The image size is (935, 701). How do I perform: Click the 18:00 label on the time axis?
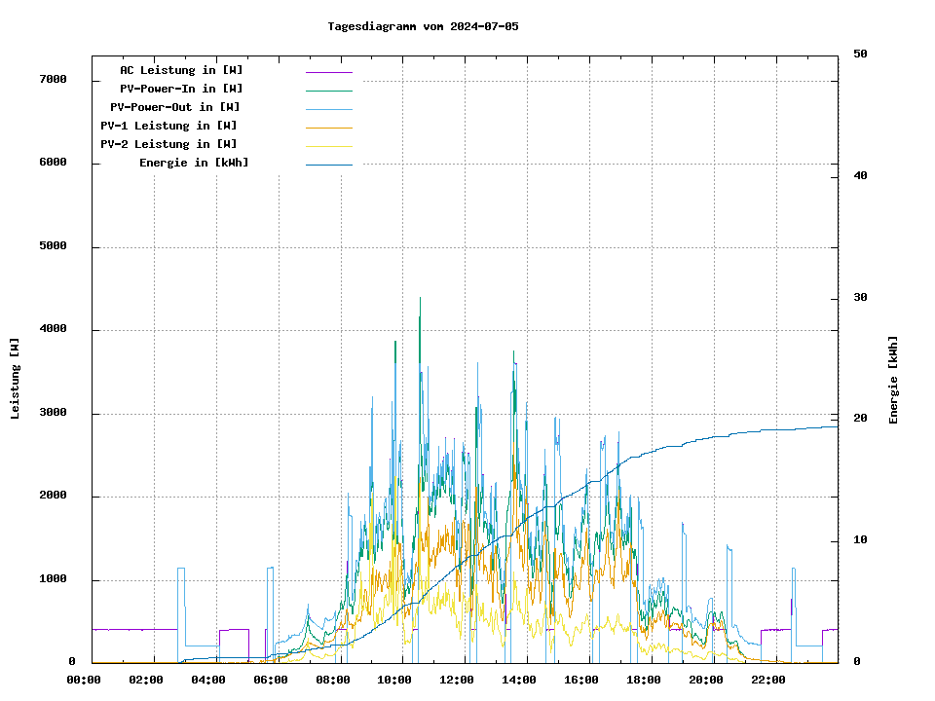[644, 680]
